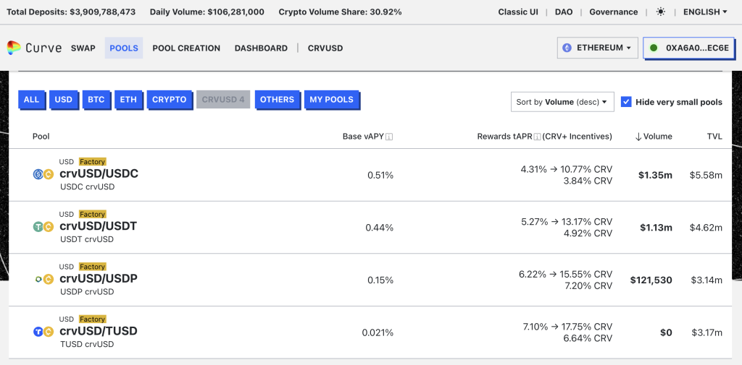
Task: Click the crvUSD/TUSD token icons
Action: 43,332
